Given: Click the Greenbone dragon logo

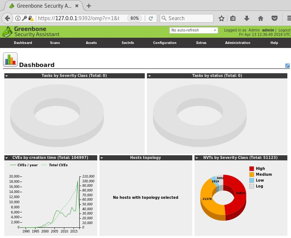Looking at the screenshot, I should (7, 32).
